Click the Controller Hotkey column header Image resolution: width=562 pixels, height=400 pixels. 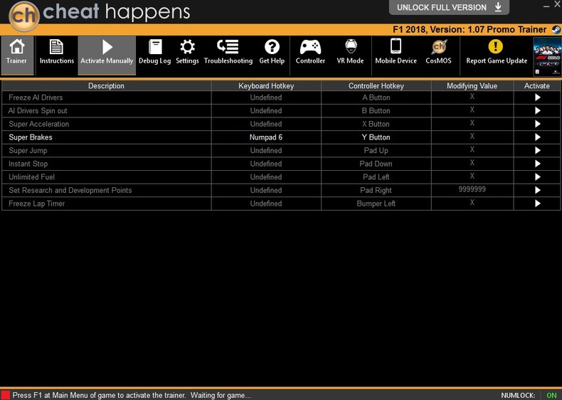[376, 85]
